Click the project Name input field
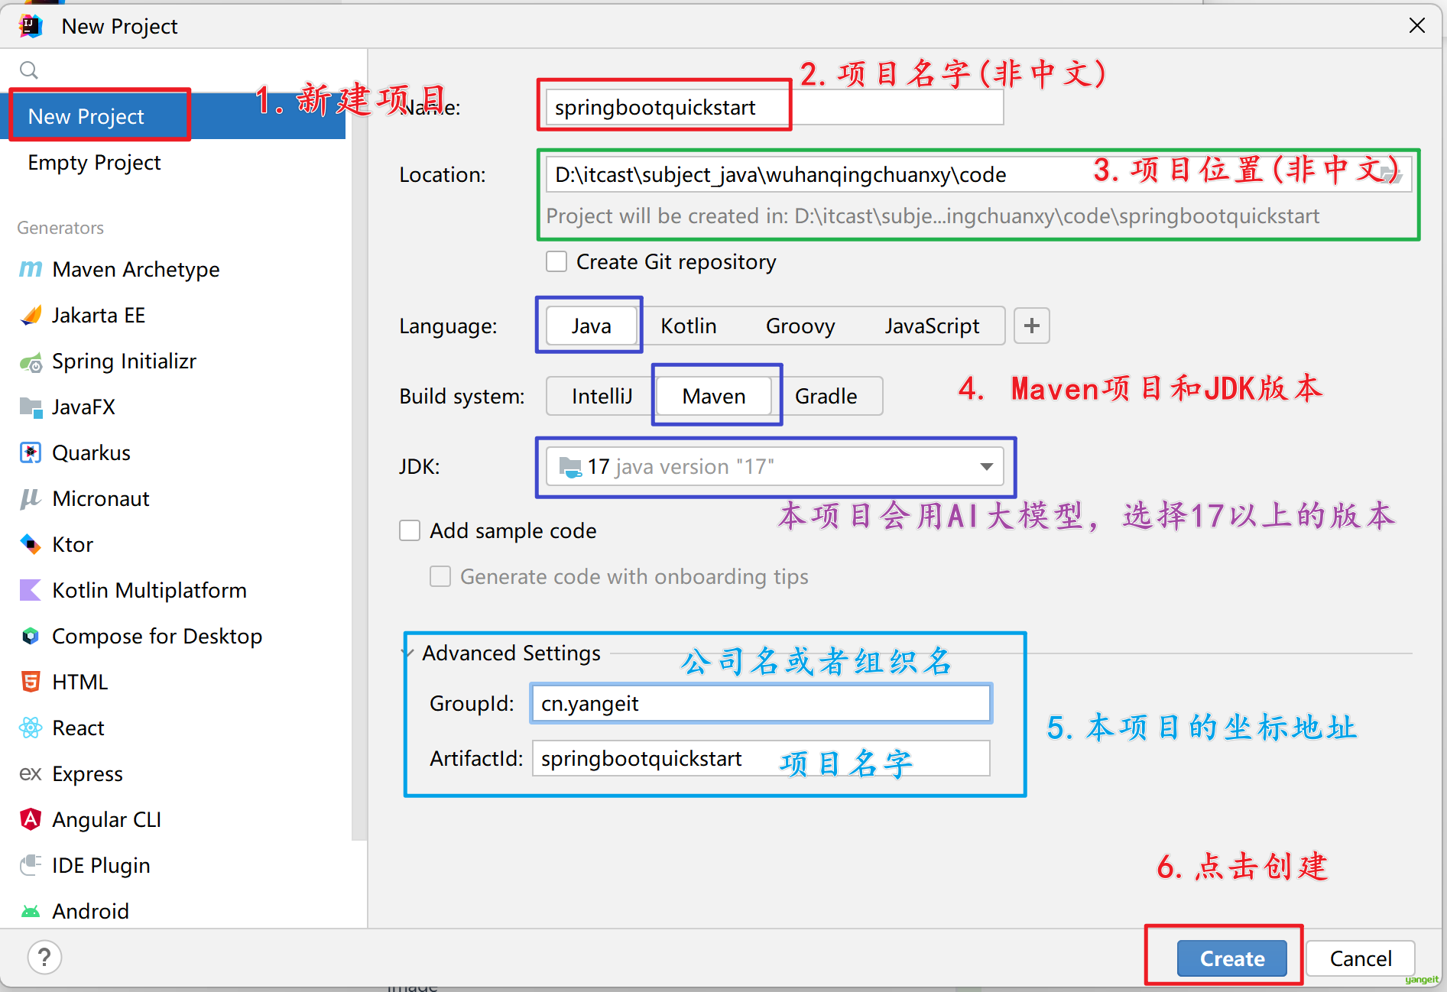The height and width of the screenshot is (992, 1447). pos(774,108)
